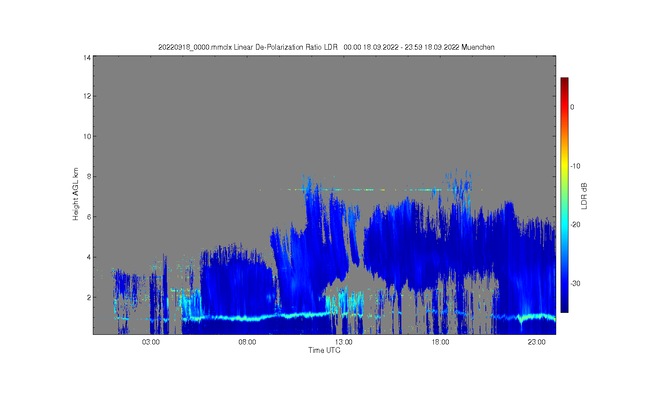The height and width of the screenshot is (396, 660).
Task: Click the 'Time UTC' axis label
Action: coord(324,350)
